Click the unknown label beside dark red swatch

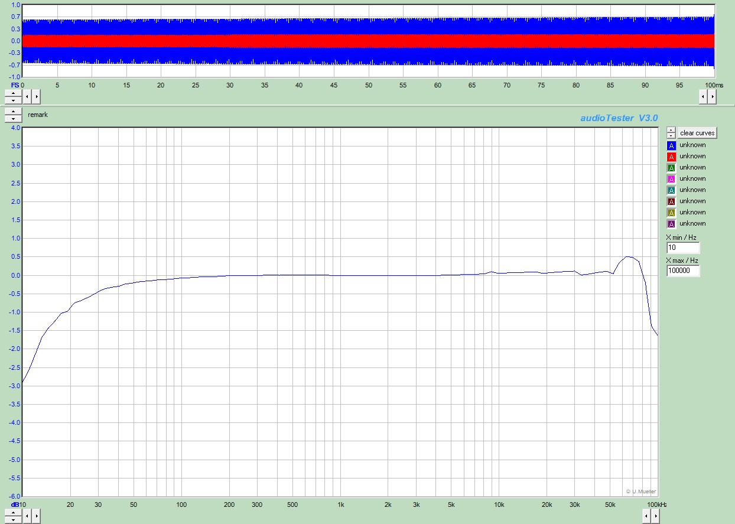[x=692, y=201]
